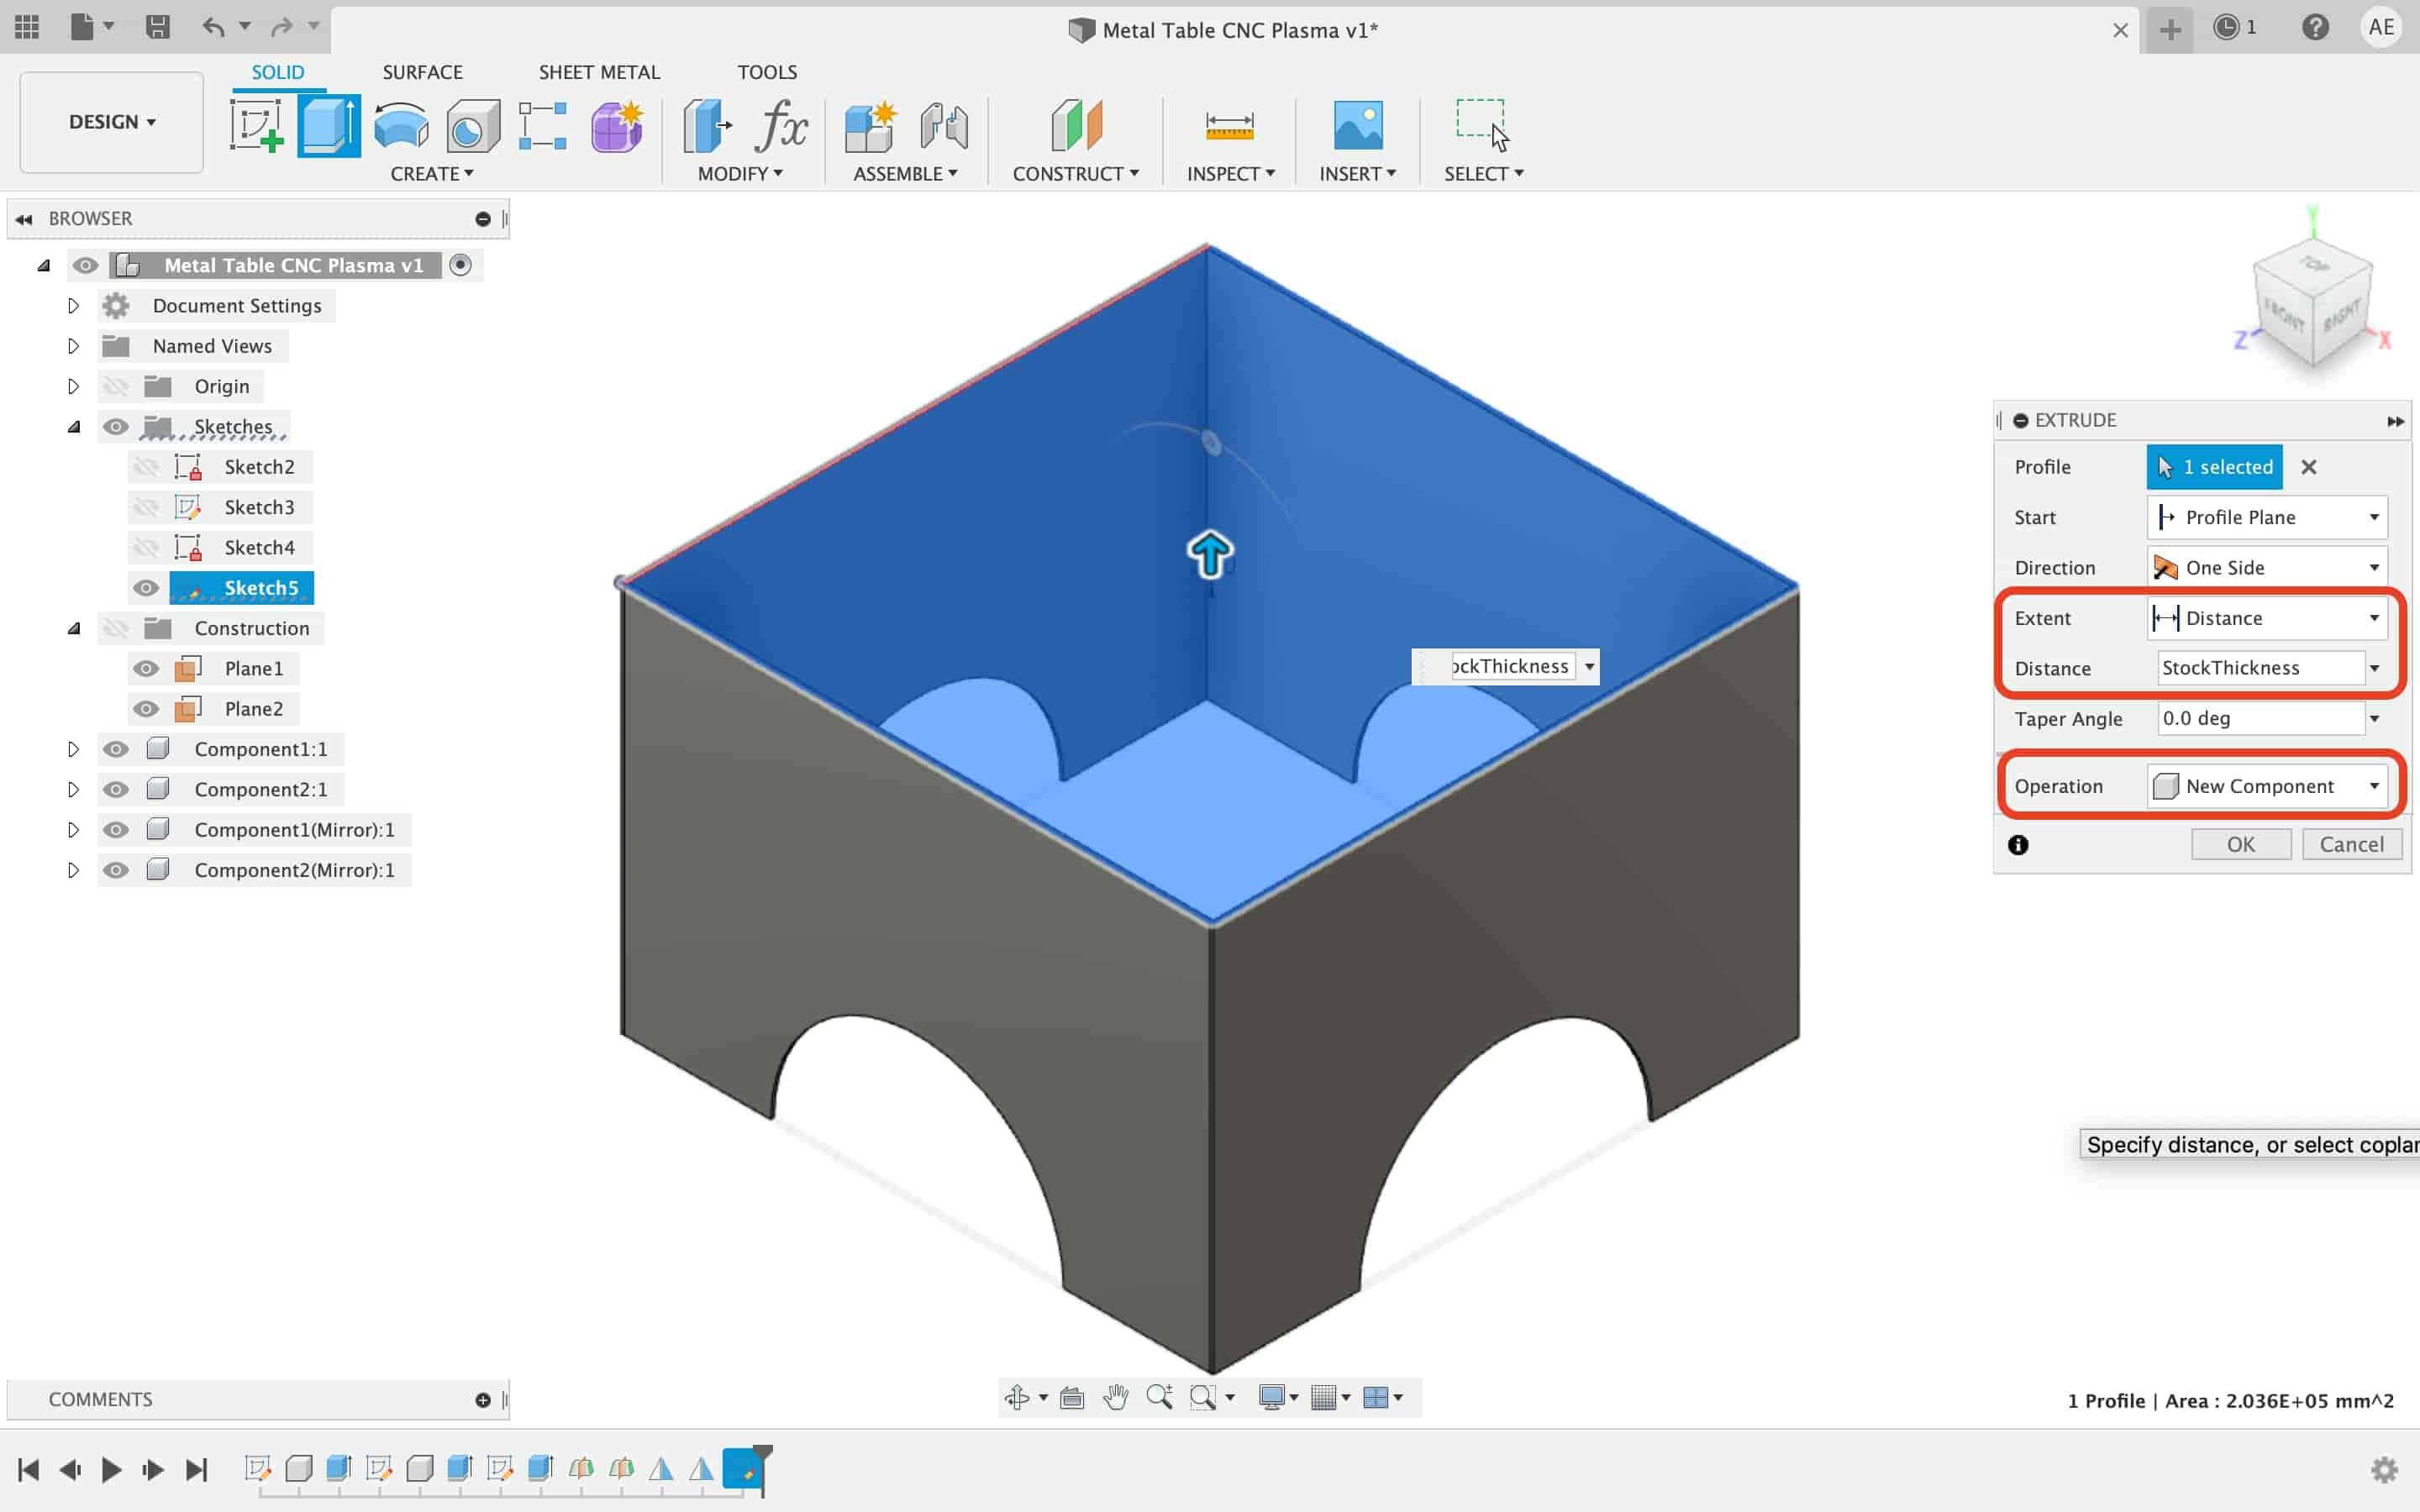2420x1512 pixels.
Task: Select the Offset Plane construct icon
Action: click(1076, 126)
